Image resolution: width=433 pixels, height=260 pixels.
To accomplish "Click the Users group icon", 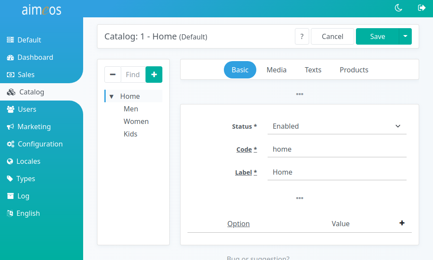I will pos(10,109).
